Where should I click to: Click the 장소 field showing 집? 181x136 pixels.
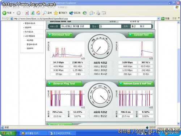(110, 26)
